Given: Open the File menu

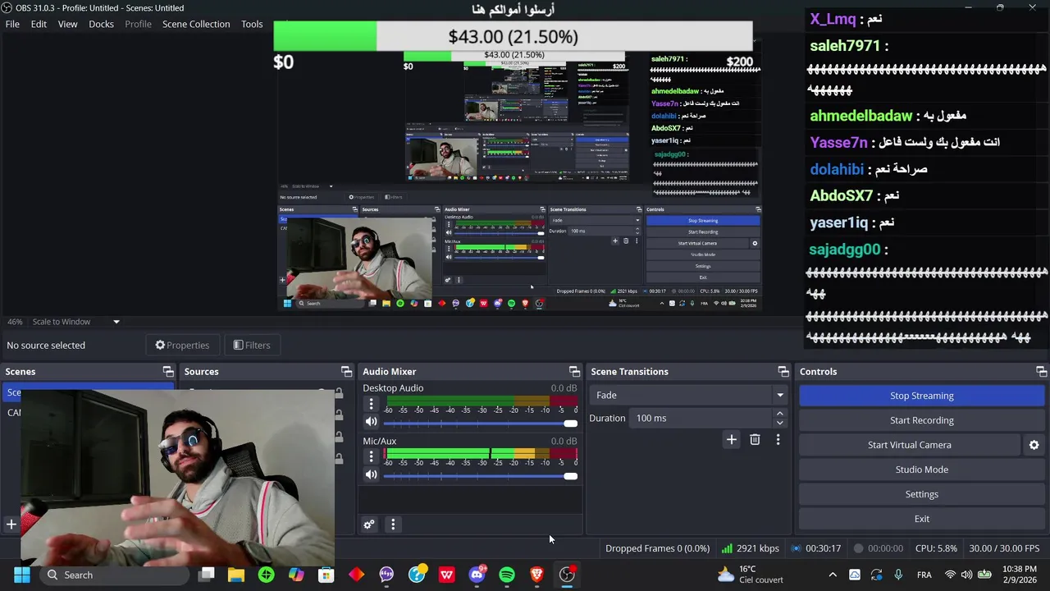Looking at the screenshot, I should pyautogui.click(x=12, y=24).
